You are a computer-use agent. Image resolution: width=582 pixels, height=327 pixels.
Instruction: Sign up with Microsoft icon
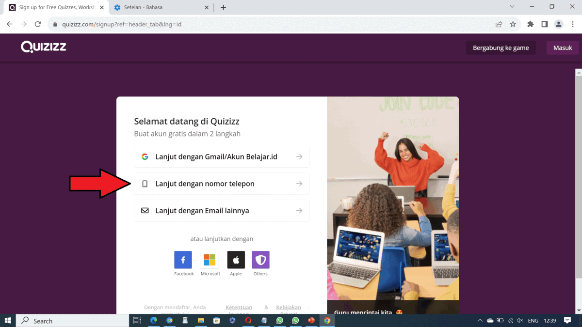(x=210, y=260)
